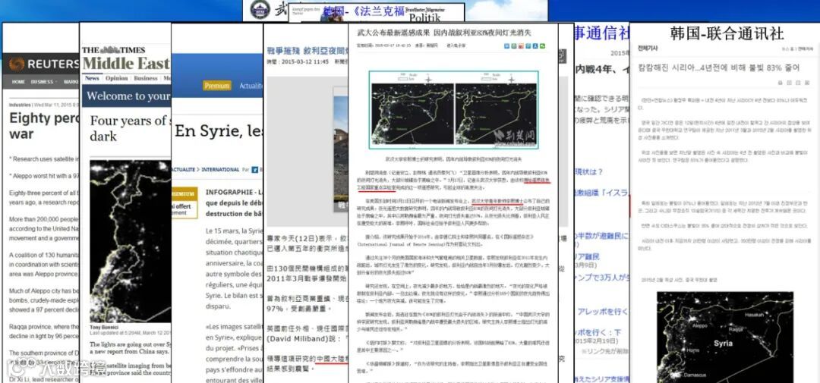Select the News tab on The Times page
This screenshot has height=383, width=820.
92,78
